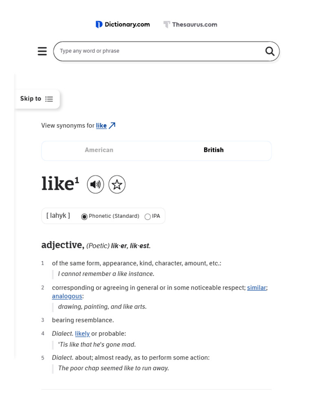Viewport: 313px width, 417px height.
Task: Open the hamburger navigation menu
Action: [42, 51]
